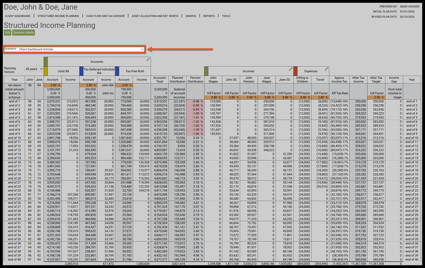425x268 pixels.
Task: Click the Incomes group header label
Action: click(x=248, y=71)
